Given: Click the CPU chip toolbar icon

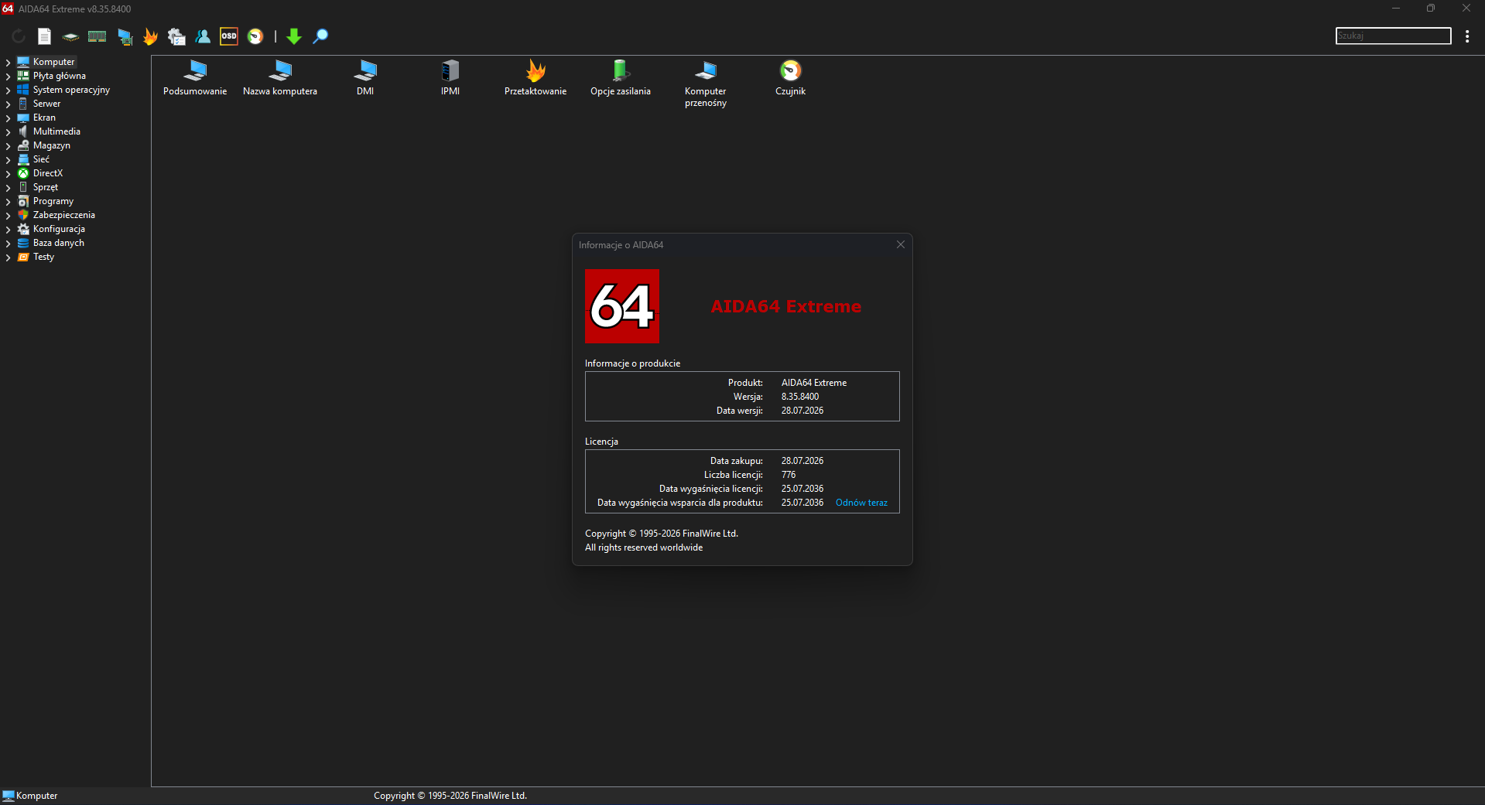Looking at the screenshot, I should [x=70, y=36].
